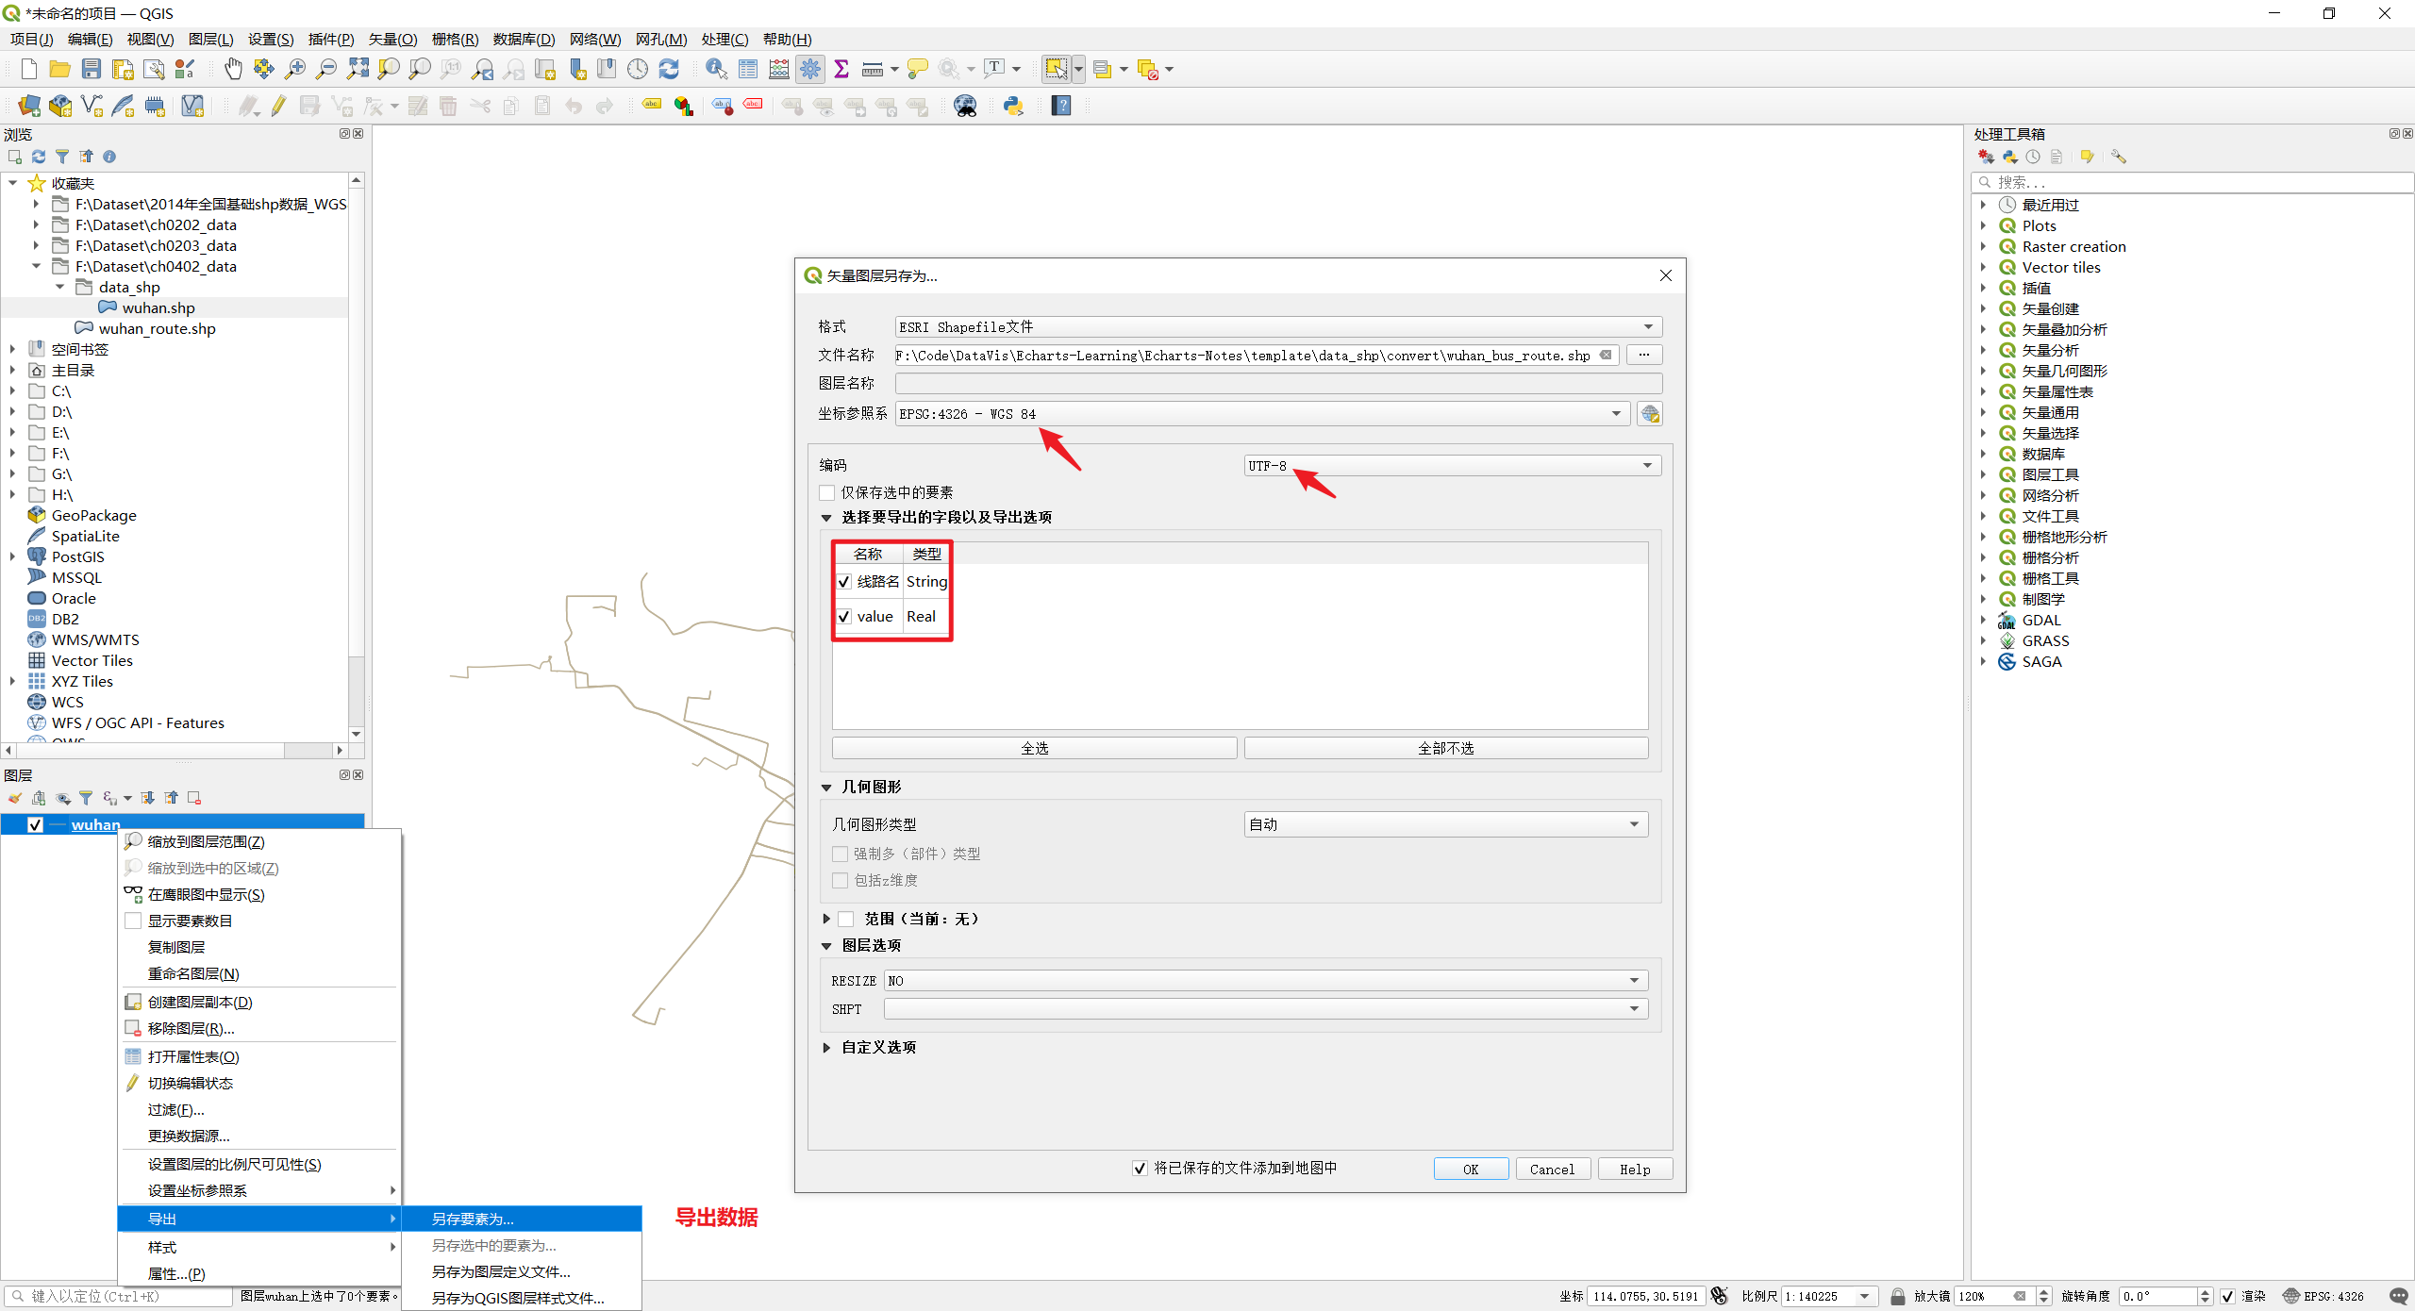Image resolution: width=2415 pixels, height=1311 pixels.
Task: Open the Zoom In magnifier tool
Action: 295,69
